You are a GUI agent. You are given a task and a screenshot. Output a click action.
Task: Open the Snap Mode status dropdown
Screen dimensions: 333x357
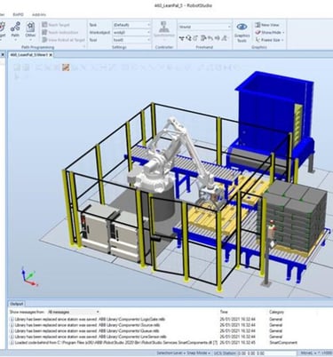[x=199, y=353]
